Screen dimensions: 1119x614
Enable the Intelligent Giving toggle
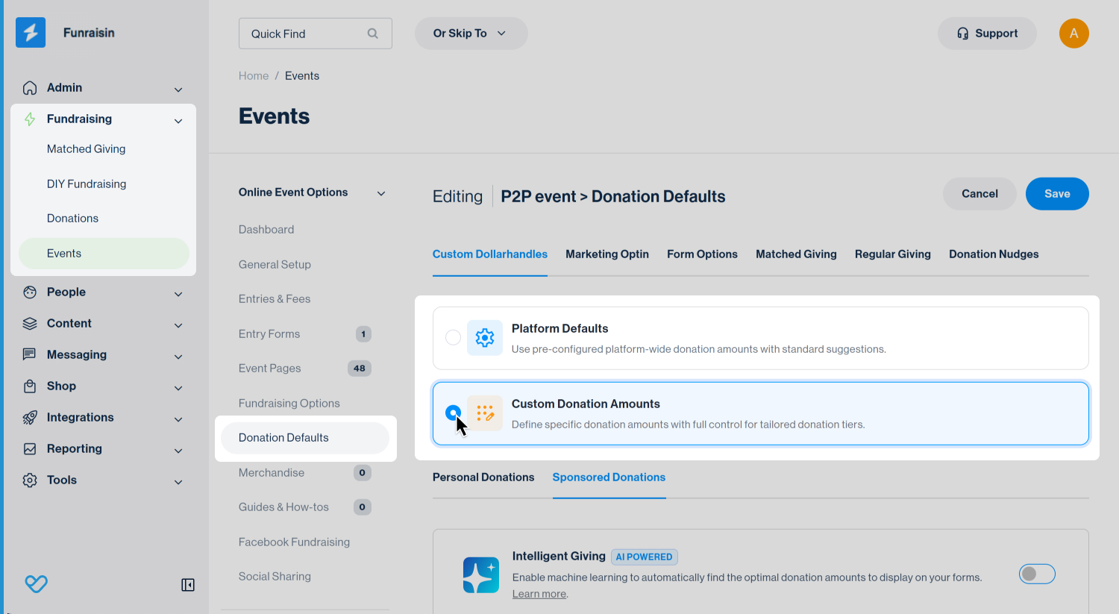[1037, 574]
